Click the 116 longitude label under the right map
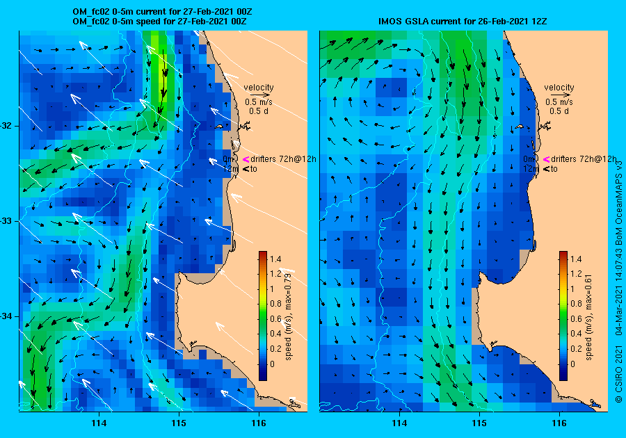The width and height of the screenshot is (626, 438). (559, 423)
